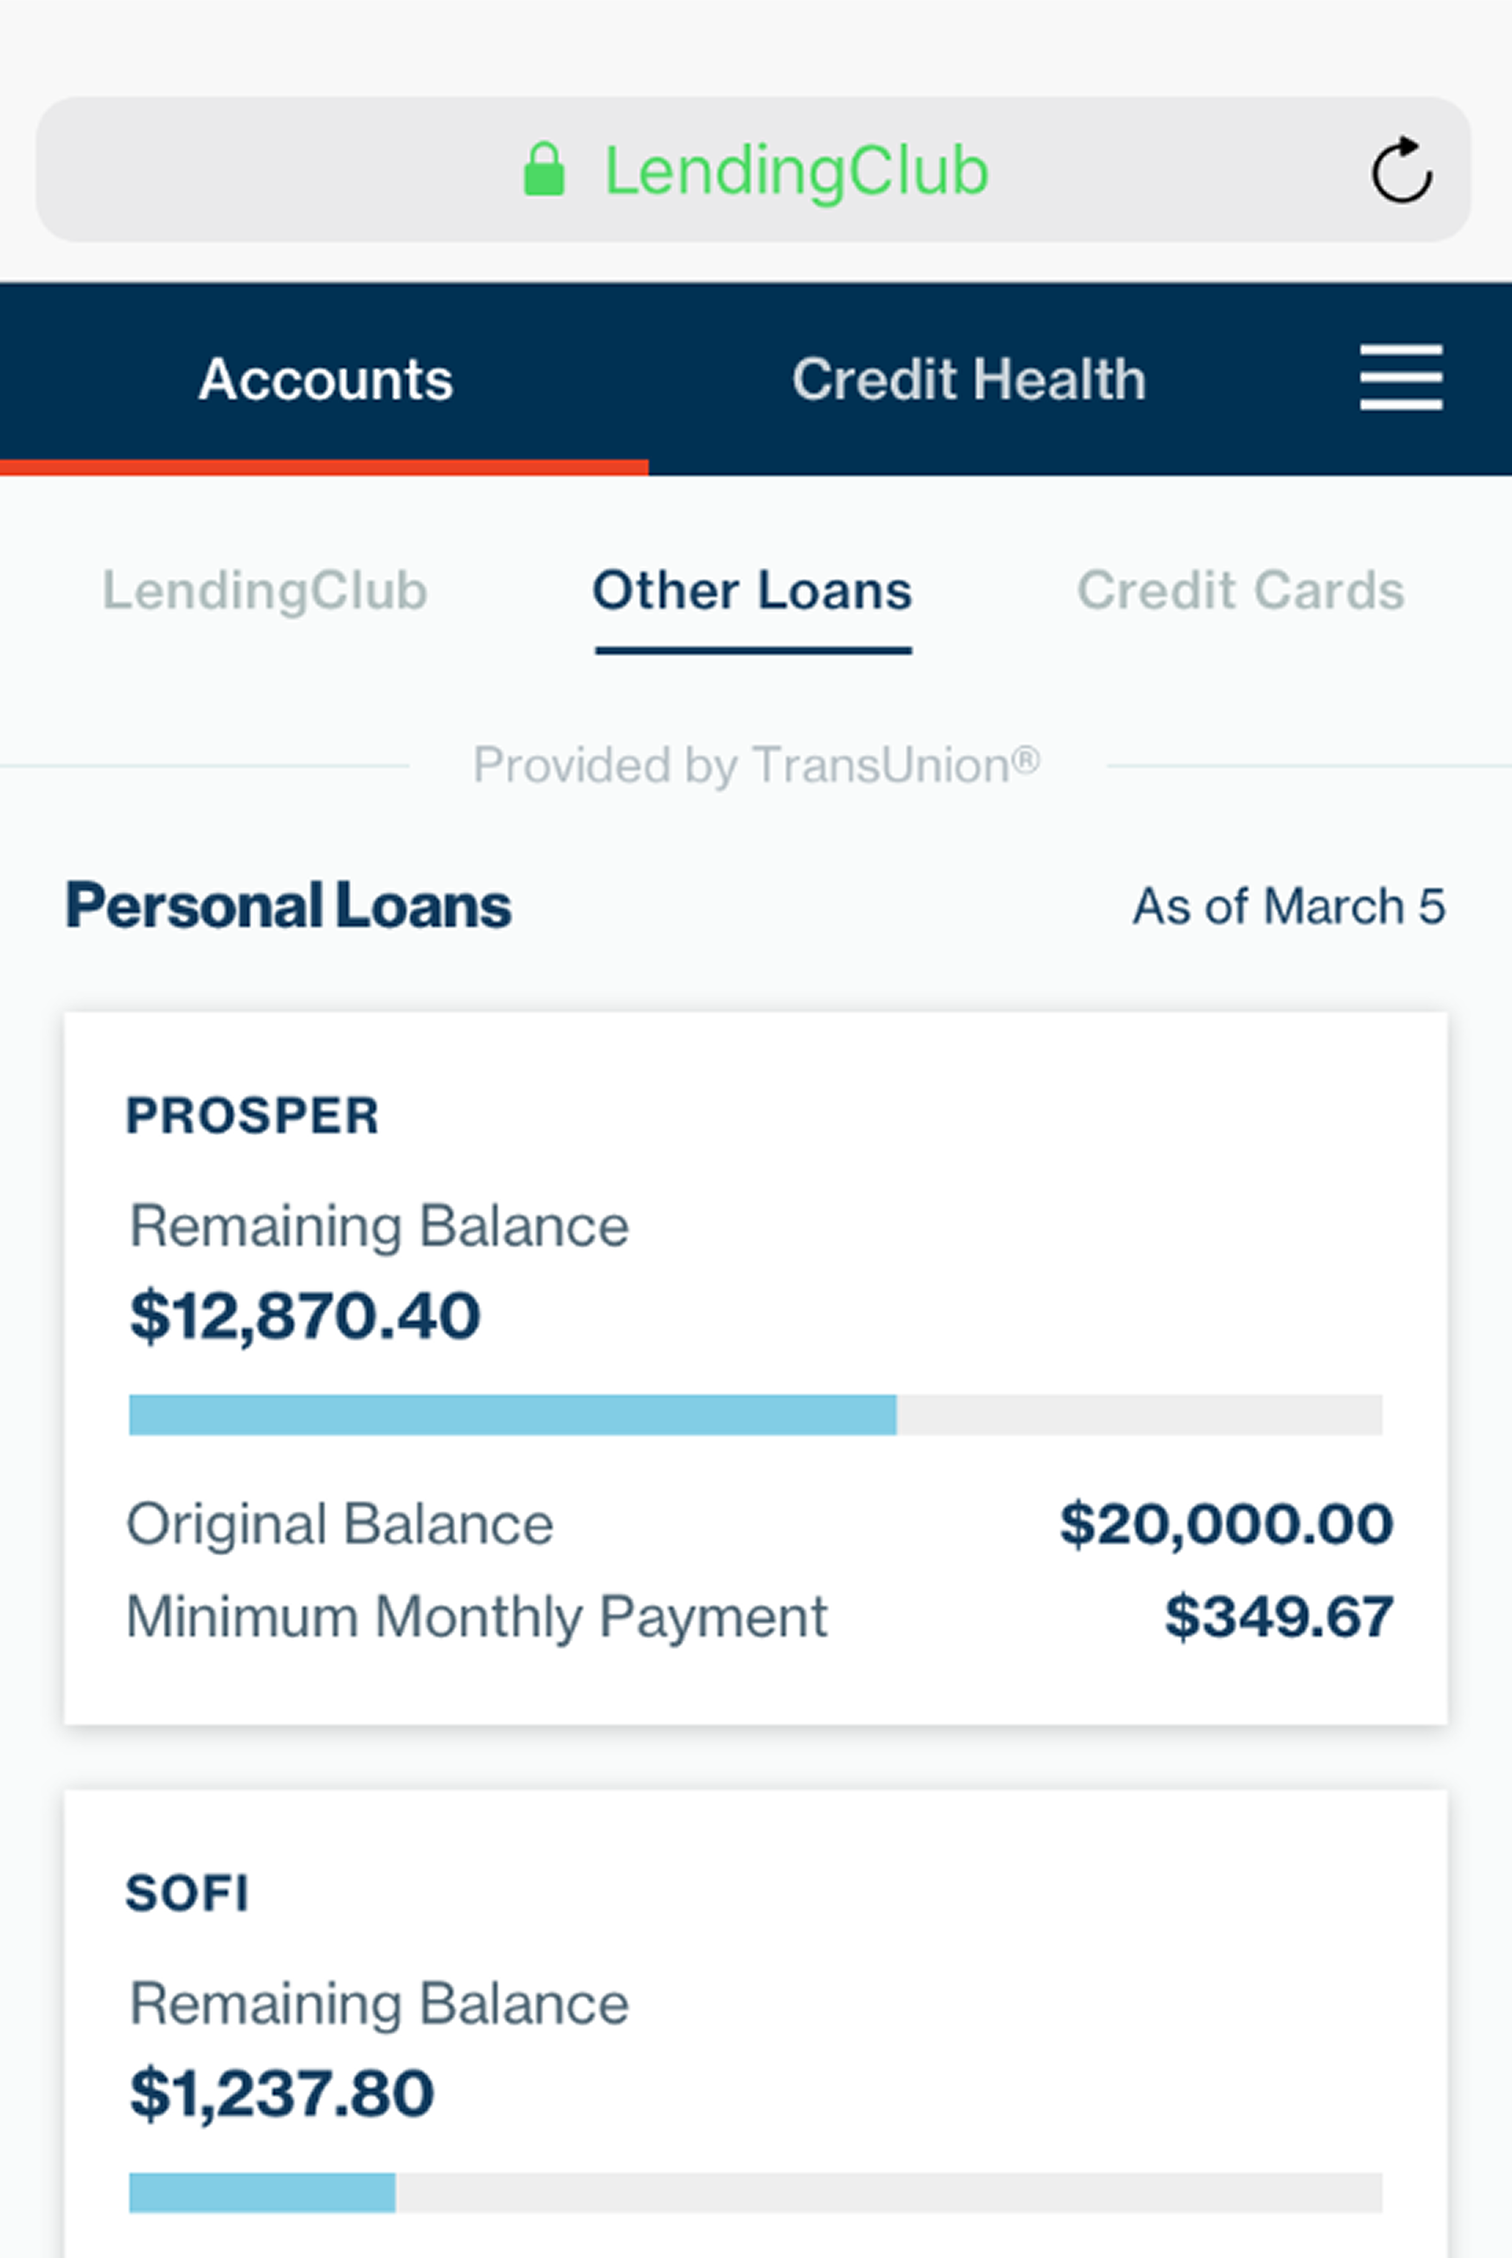Viewport: 1512px width, 2258px height.
Task: Open the hamburger menu
Action: point(1400,377)
